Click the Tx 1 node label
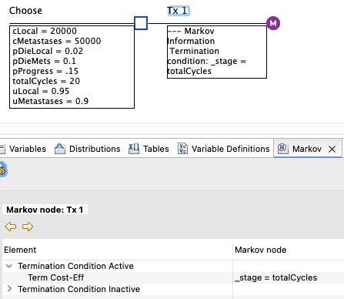Screen dimensions: 344x299 (179, 11)
